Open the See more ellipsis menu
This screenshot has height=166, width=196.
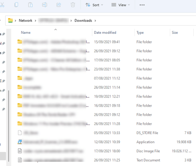[142, 5]
